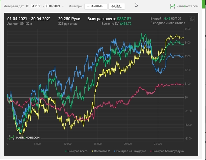Image resolution: width=206 pixels, height=160 pixels.
Task: Click the $0 y-axis label
Action: coord(186,97)
